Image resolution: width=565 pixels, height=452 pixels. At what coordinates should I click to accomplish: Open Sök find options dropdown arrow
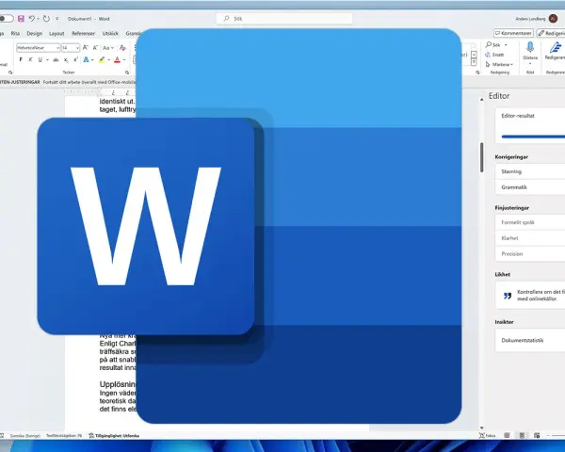click(506, 45)
